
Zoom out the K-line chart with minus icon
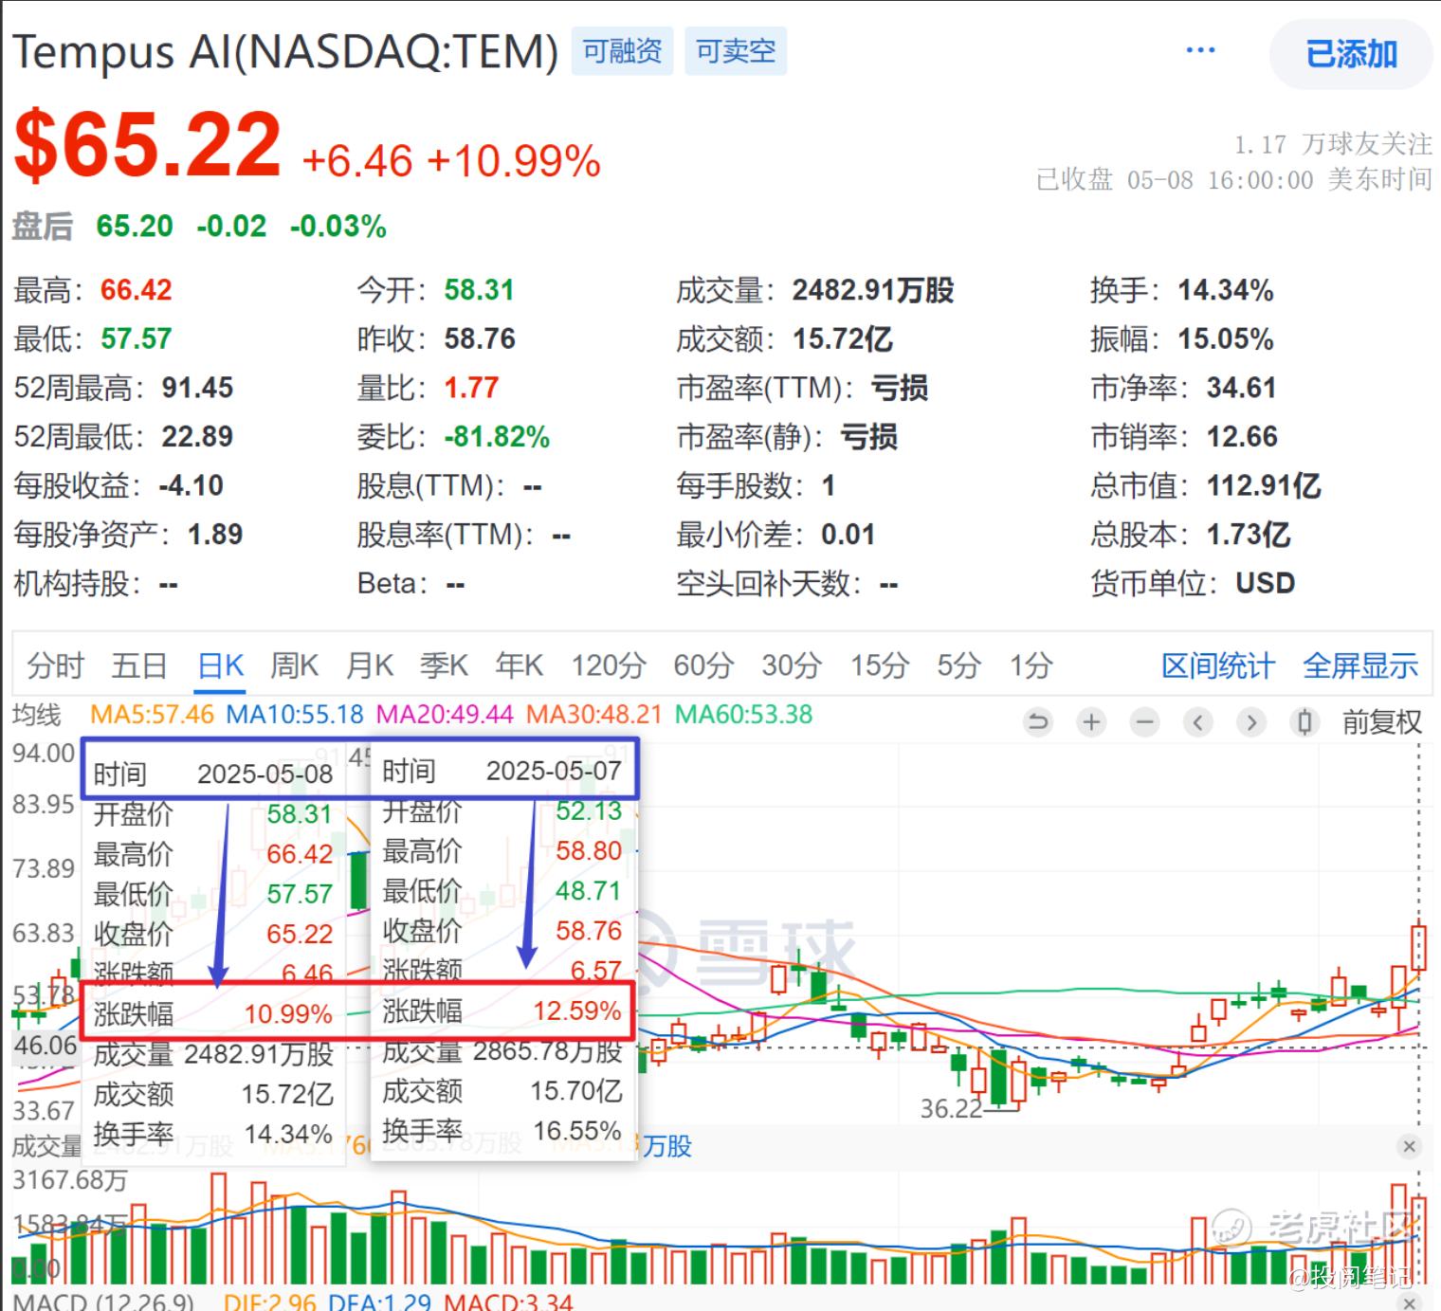(1145, 723)
